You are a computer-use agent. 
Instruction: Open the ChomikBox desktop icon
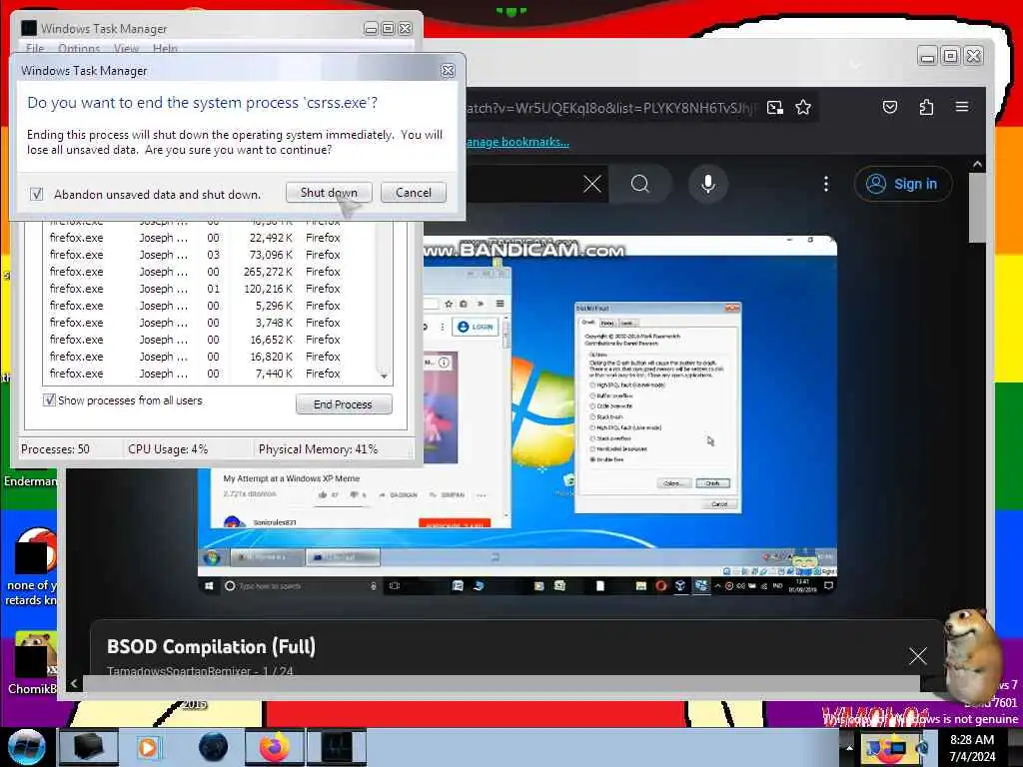tap(33, 661)
